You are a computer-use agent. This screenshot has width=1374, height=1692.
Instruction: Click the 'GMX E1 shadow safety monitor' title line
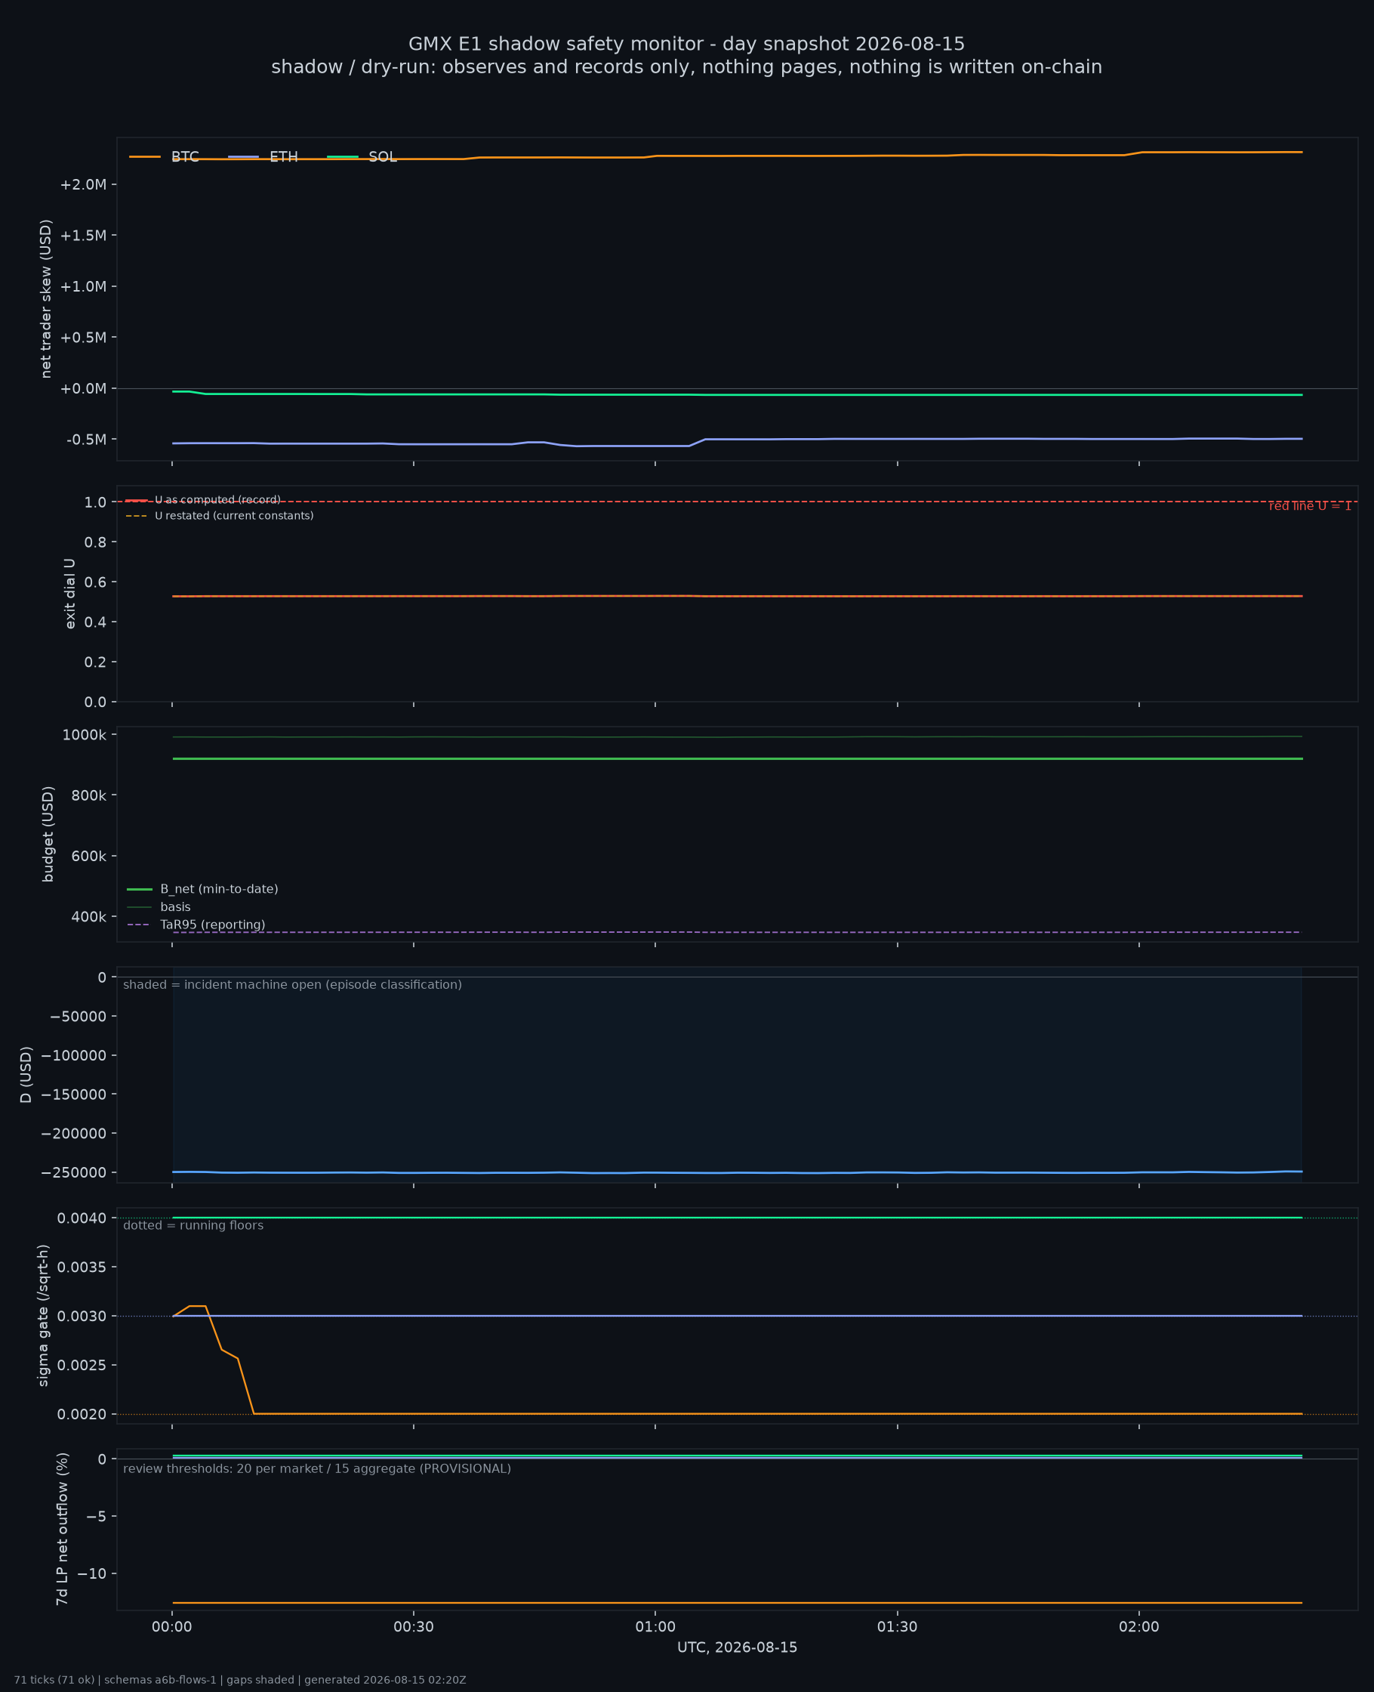click(x=686, y=44)
